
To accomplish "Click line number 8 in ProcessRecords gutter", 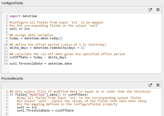I will (7, 114).
